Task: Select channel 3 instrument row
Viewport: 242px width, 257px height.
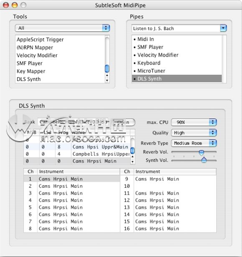Action: click(72, 193)
